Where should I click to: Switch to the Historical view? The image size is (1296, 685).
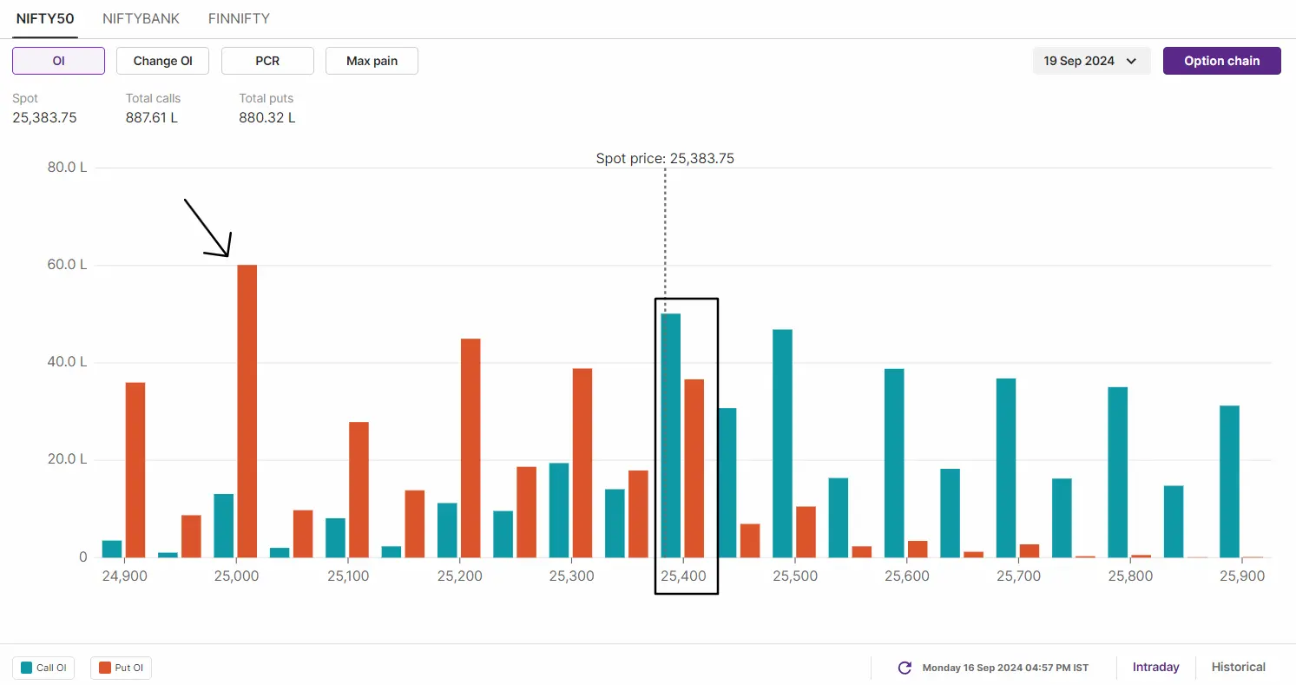[1239, 667]
